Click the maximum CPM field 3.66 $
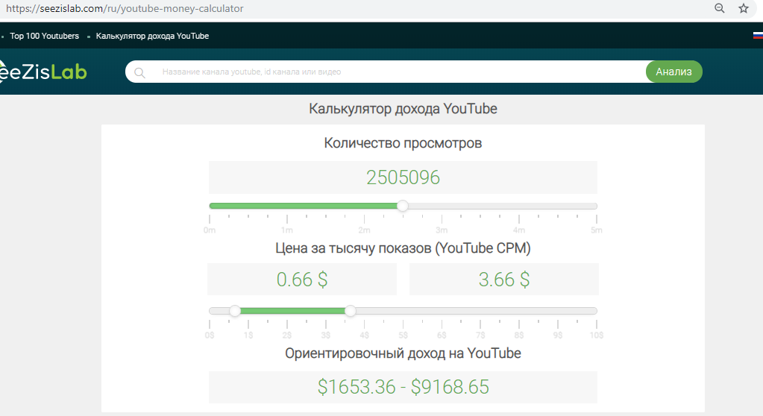 [x=504, y=280]
